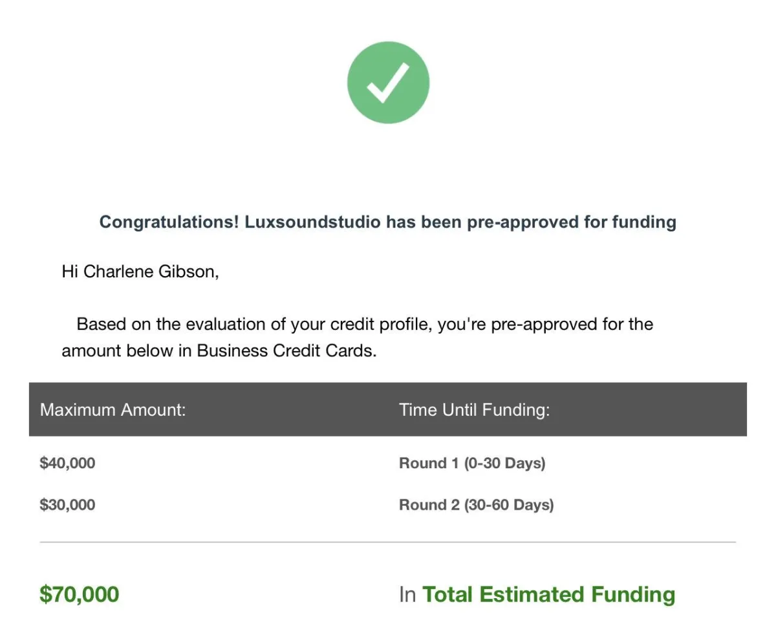Select the Congratulations pre-approved headline
This screenshot has width=776, height=626.
coord(388,222)
